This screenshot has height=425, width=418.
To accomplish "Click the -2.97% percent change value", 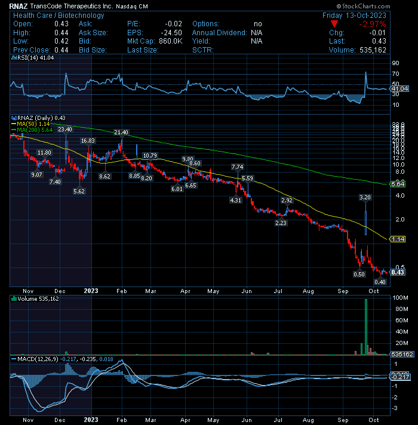I will (x=373, y=24).
